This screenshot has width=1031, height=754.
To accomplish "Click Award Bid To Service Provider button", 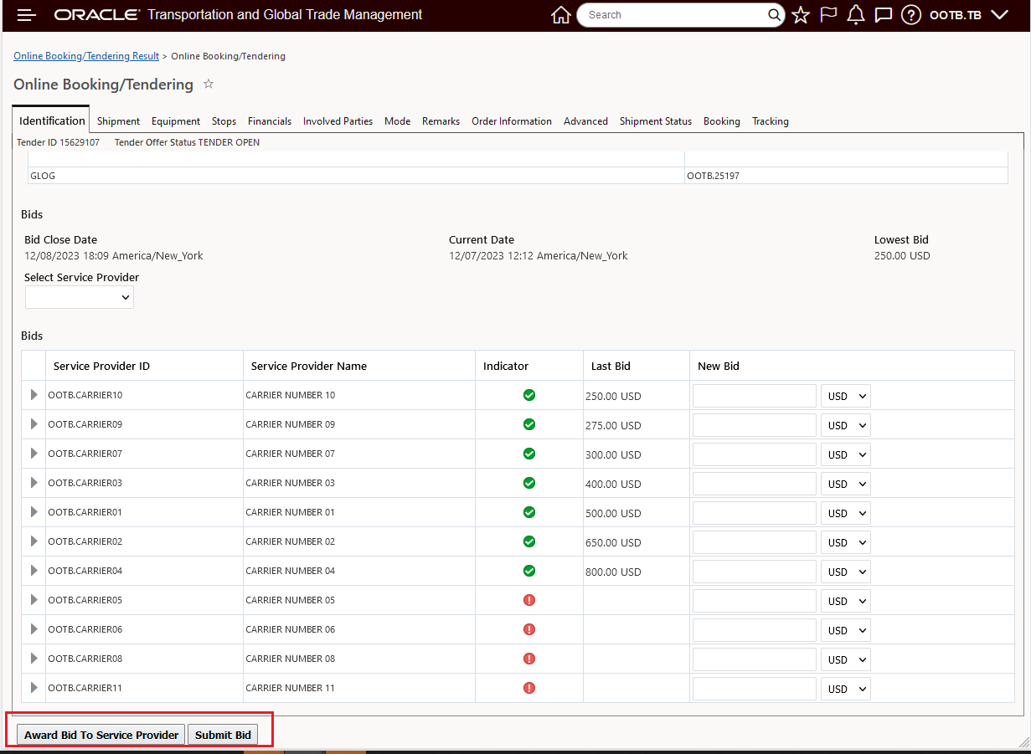I will [x=101, y=735].
